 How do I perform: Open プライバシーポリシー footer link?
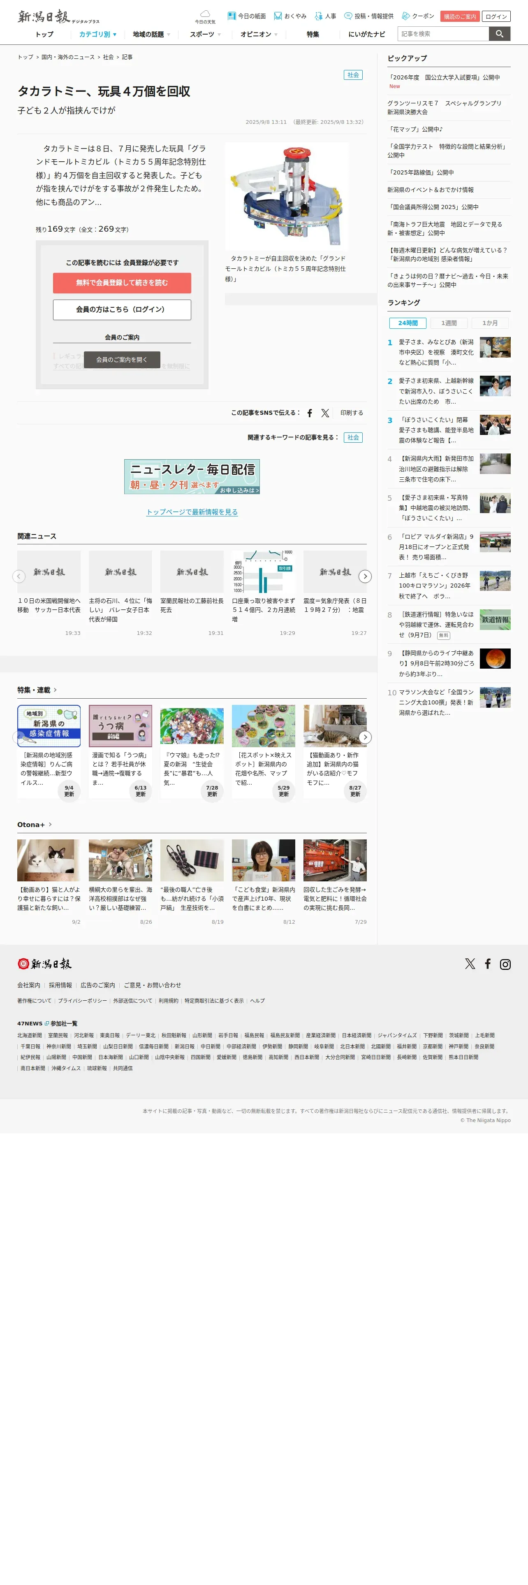point(82,1000)
